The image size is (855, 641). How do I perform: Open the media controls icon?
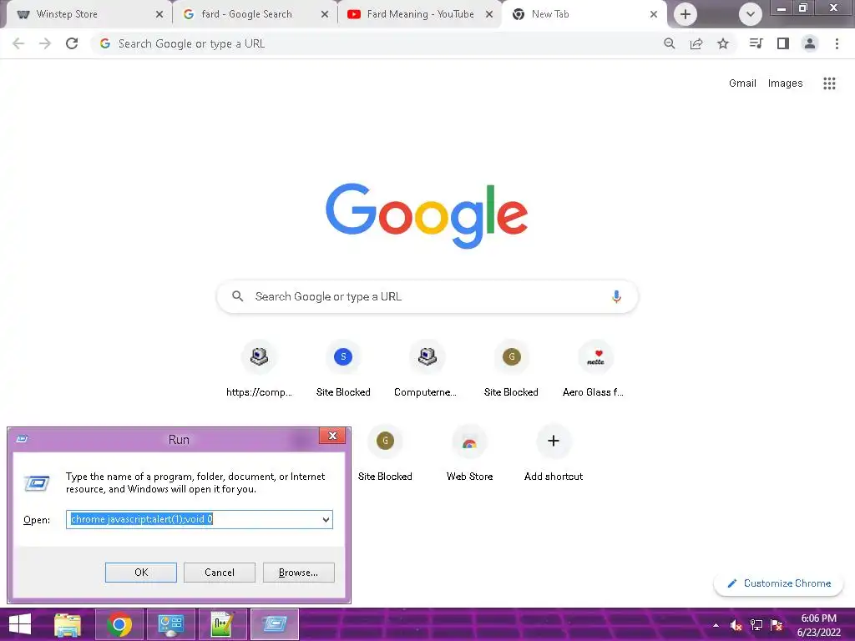[756, 43]
